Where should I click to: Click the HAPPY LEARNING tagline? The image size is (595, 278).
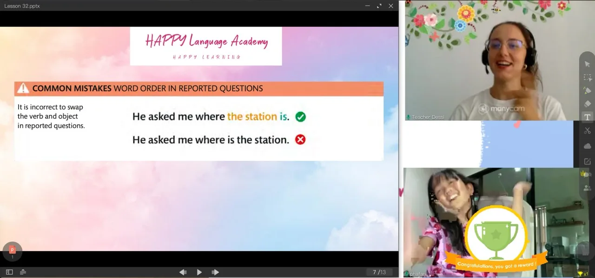coord(206,57)
